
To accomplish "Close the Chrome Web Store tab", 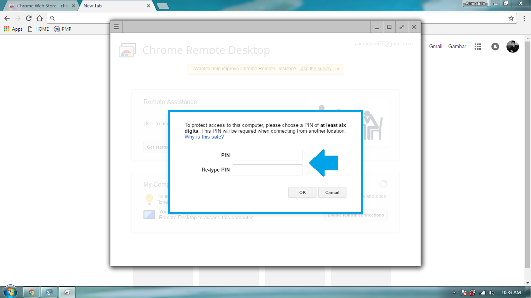I will tap(73, 6).
